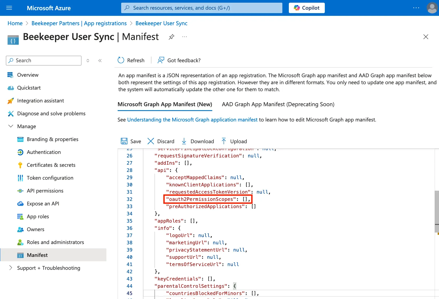
Task: Click the Integration assistant rocket icon
Action: point(10,101)
